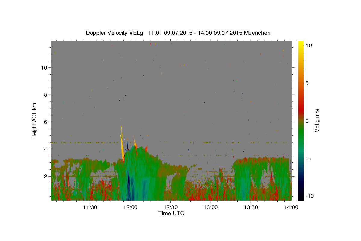Click the 14:00 time tick label
The height and width of the screenshot is (241, 361).
[x=291, y=207]
